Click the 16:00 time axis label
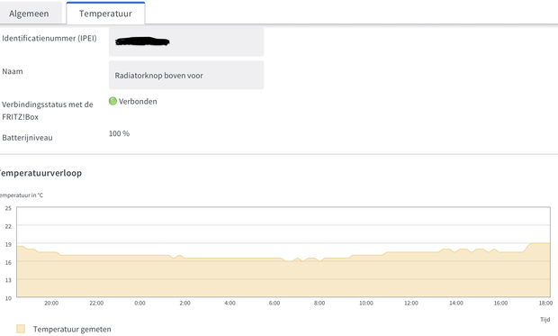This screenshot has width=558, height=336. [x=500, y=304]
